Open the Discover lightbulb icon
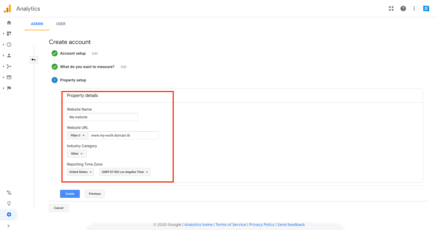This screenshot has height=230, width=436. (9, 204)
